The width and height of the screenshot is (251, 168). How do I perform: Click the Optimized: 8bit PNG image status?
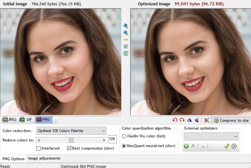coord(83,166)
